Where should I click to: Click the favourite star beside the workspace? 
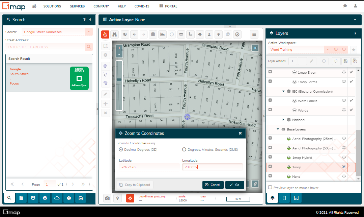[354, 50]
